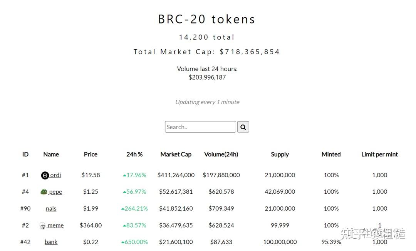
Task: Sort by the Supply column header
Action: 280,155
